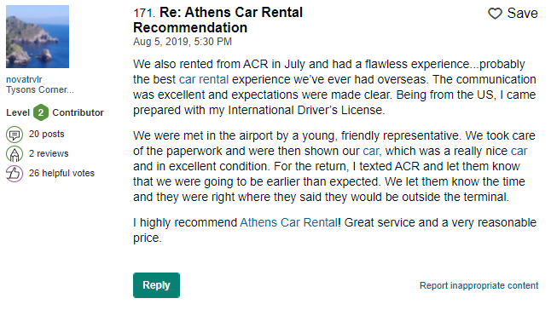Click the Contributor label text
Screen dimensions: 551x310
(78, 112)
